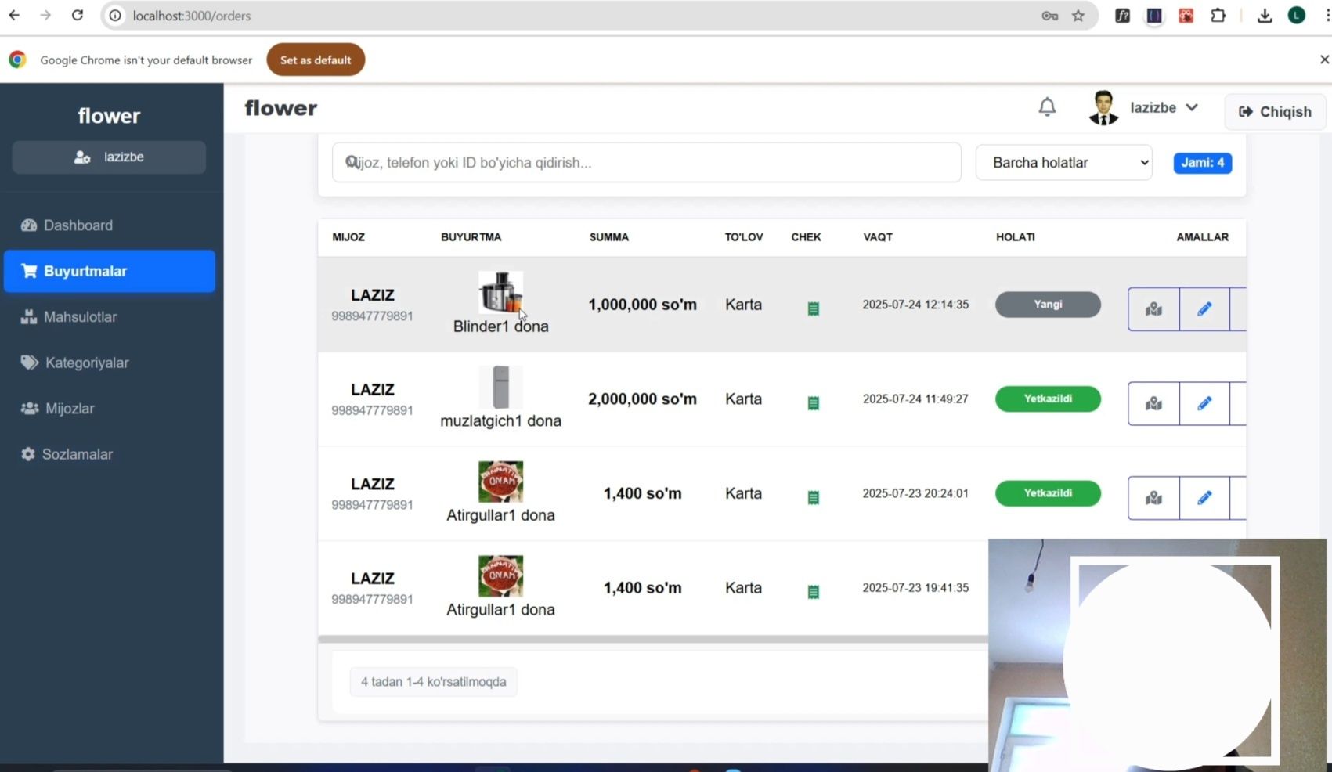Open the saved passwords key icon
This screenshot has width=1332, height=772.
1049,16
